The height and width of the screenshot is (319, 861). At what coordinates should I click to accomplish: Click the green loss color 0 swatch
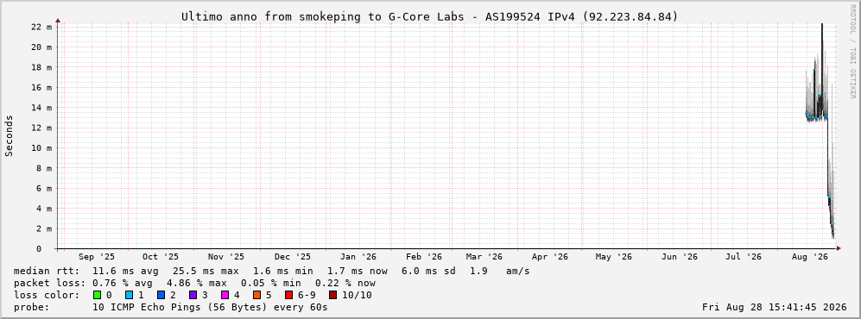tap(98, 296)
